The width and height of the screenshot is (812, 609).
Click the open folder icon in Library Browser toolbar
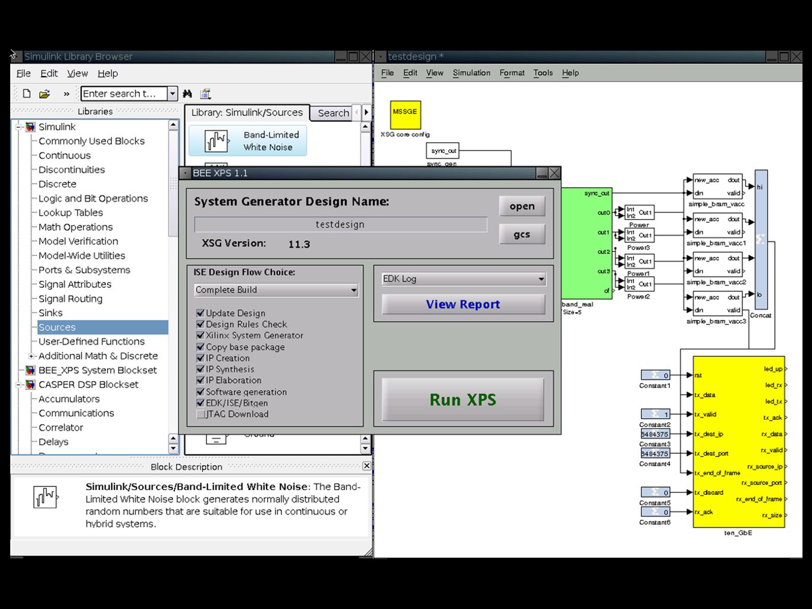(45, 94)
